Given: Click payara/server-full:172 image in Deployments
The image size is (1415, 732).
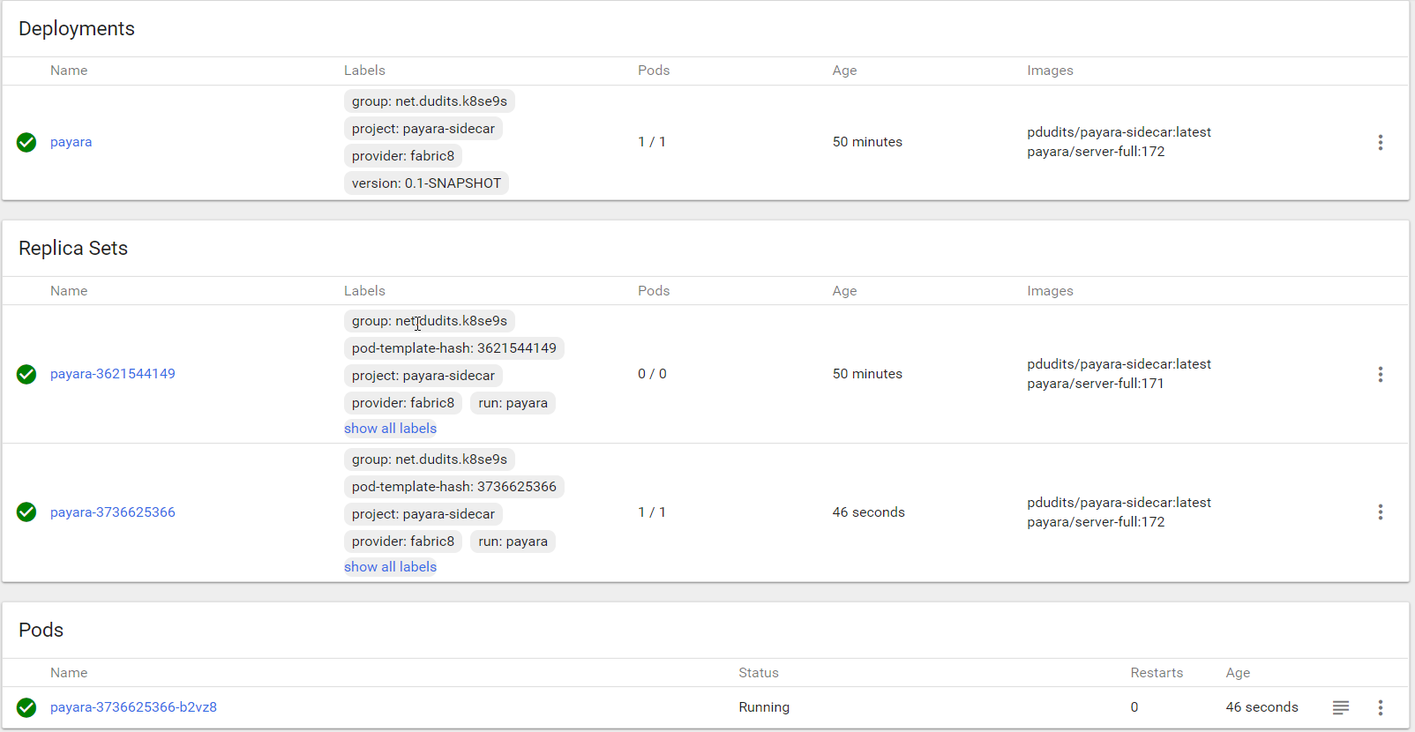Looking at the screenshot, I should (1096, 152).
